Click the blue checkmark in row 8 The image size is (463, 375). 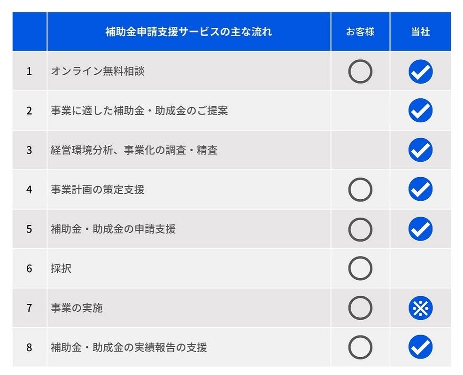(x=420, y=347)
